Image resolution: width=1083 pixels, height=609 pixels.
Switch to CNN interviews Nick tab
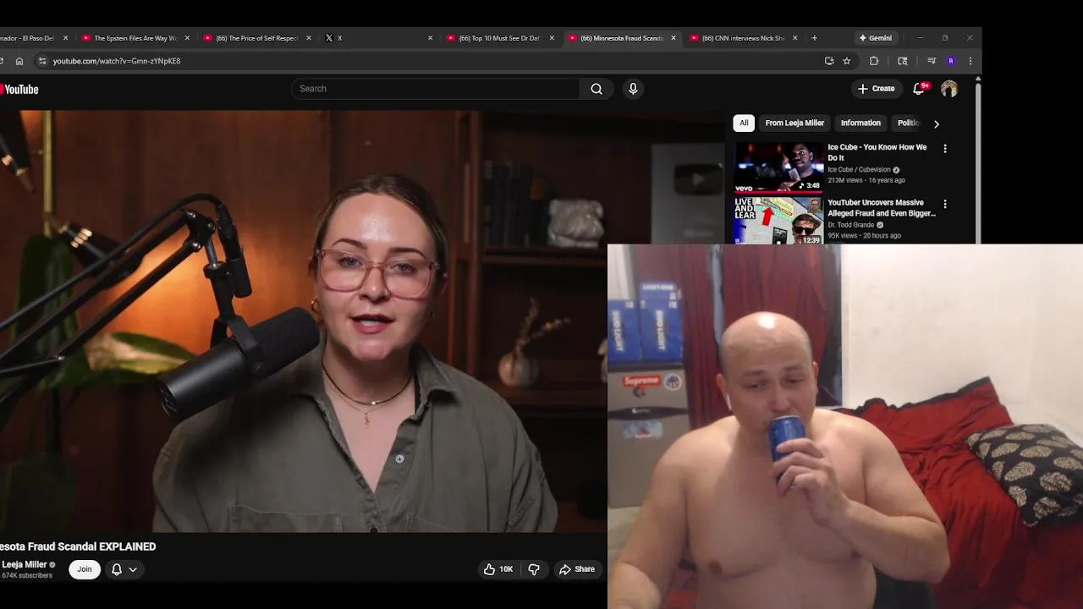[743, 38]
